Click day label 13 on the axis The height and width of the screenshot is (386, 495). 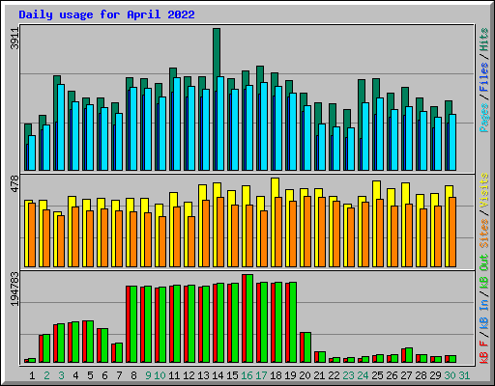click(x=203, y=375)
